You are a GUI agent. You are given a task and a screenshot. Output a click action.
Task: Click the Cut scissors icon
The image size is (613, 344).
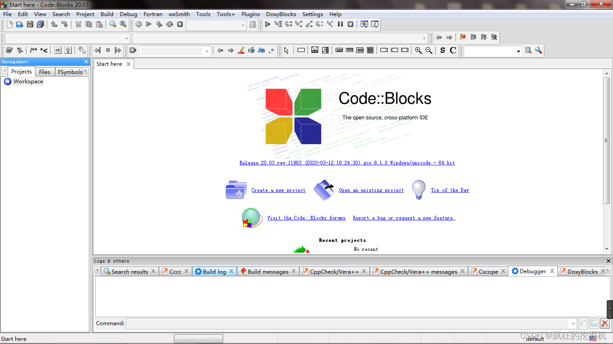pyautogui.click(x=79, y=24)
